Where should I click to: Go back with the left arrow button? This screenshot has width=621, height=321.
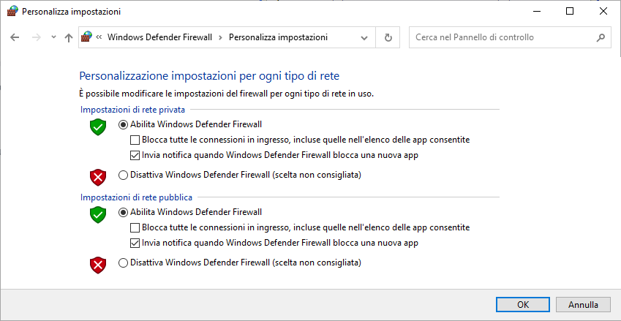coord(15,37)
